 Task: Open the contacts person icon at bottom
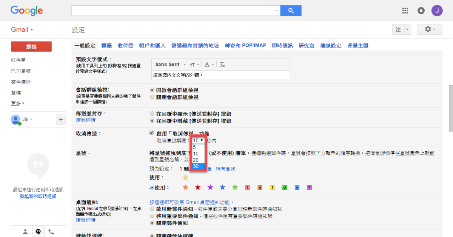pos(25,232)
